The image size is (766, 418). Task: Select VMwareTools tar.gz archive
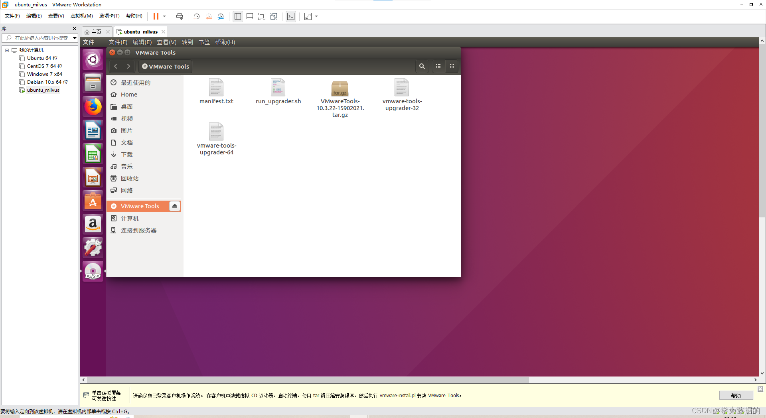click(340, 99)
